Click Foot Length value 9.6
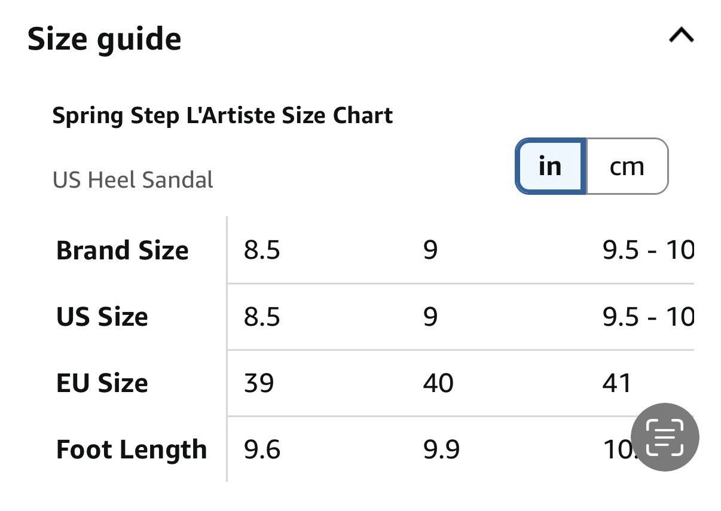 point(262,449)
